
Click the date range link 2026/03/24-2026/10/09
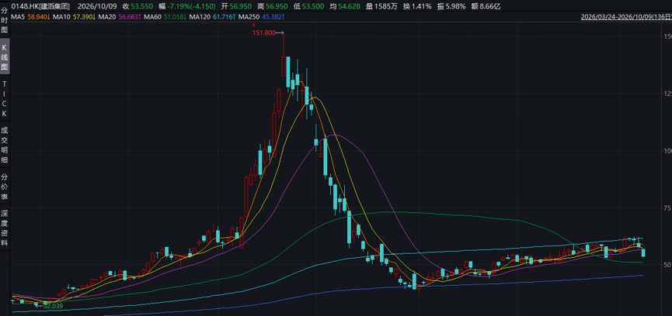(x=626, y=18)
